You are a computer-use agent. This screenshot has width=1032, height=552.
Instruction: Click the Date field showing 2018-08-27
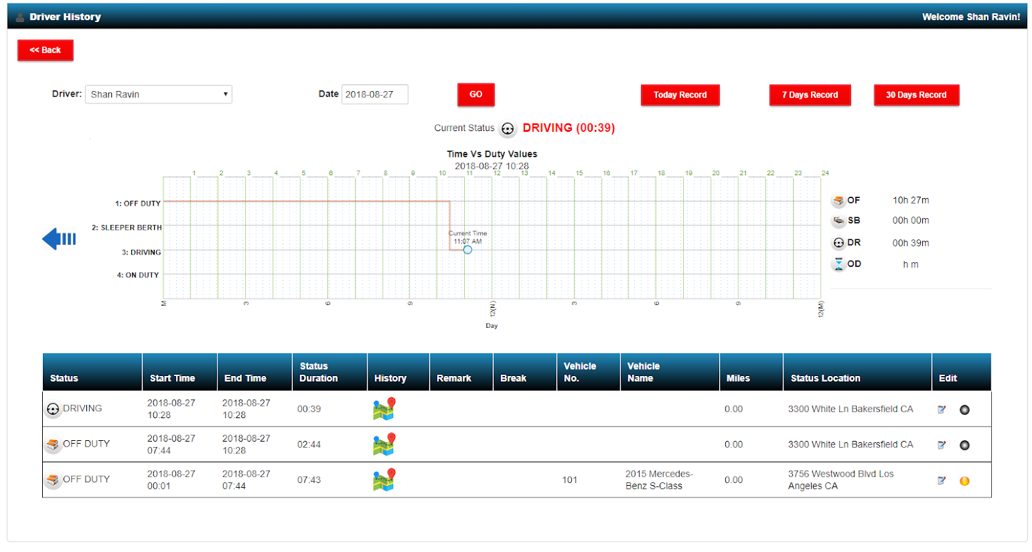[375, 95]
